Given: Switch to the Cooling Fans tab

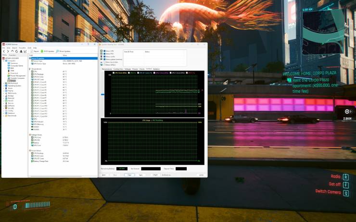Looking at the screenshot, I should tap(118, 69).
